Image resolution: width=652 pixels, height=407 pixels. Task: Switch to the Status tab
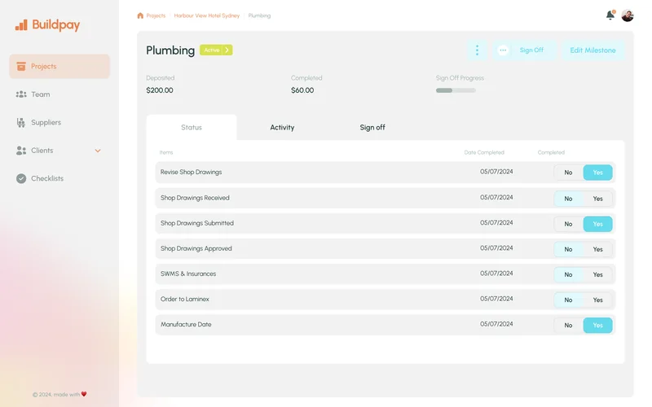tap(192, 128)
